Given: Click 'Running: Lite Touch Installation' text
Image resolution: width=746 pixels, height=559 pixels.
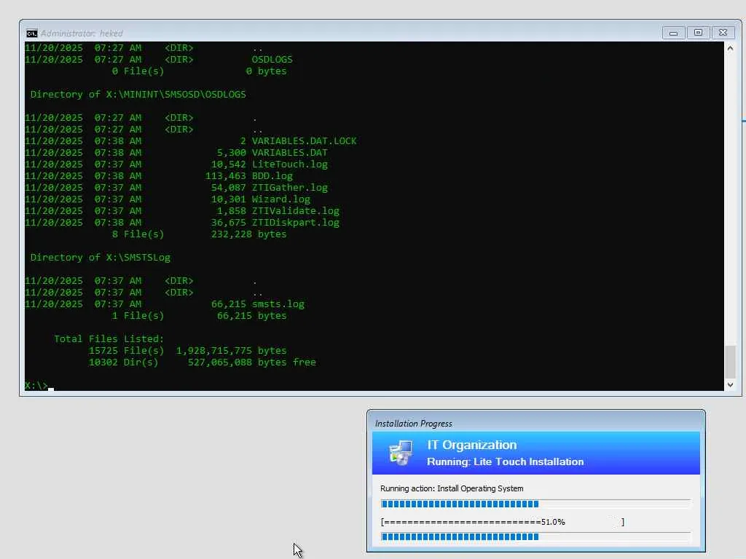Looking at the screenshot, I should pyautogui.click(x=506, y=461).
